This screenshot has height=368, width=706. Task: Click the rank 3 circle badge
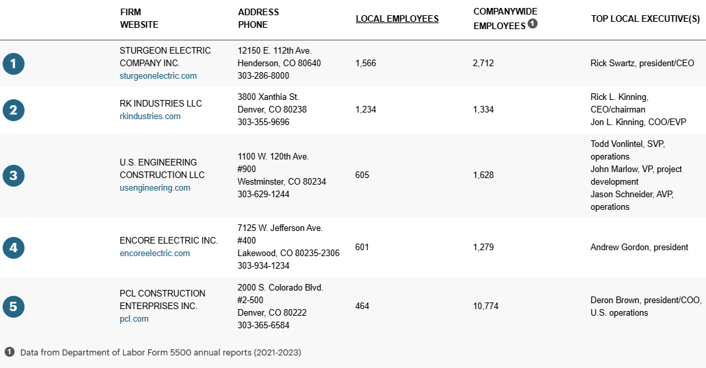coord(13,175)
